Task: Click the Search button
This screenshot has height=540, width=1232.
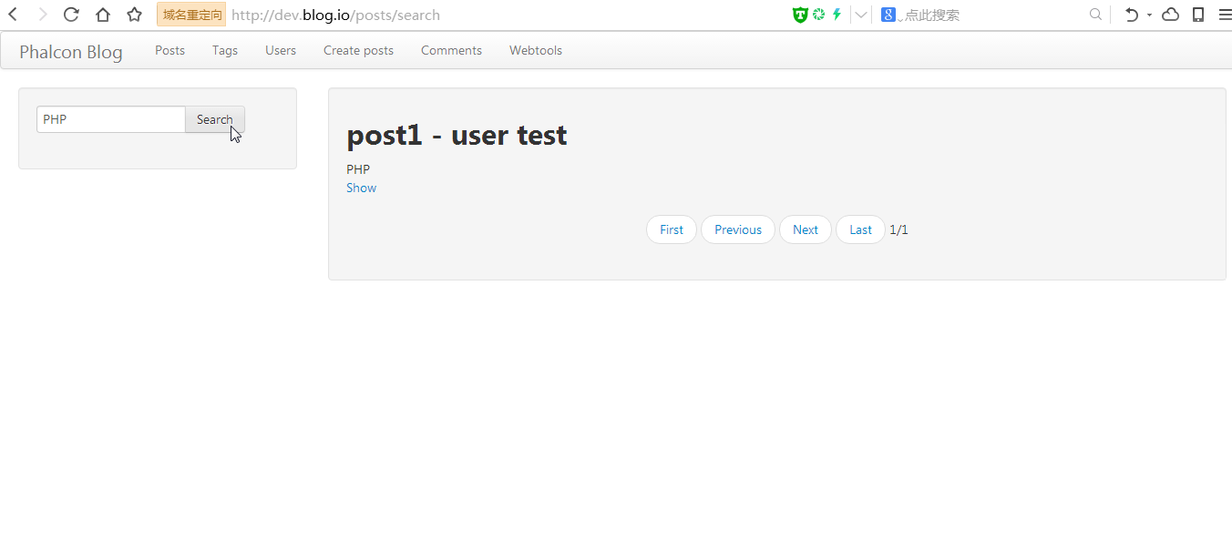Action: pyautogui.click(x=215, y=119)
